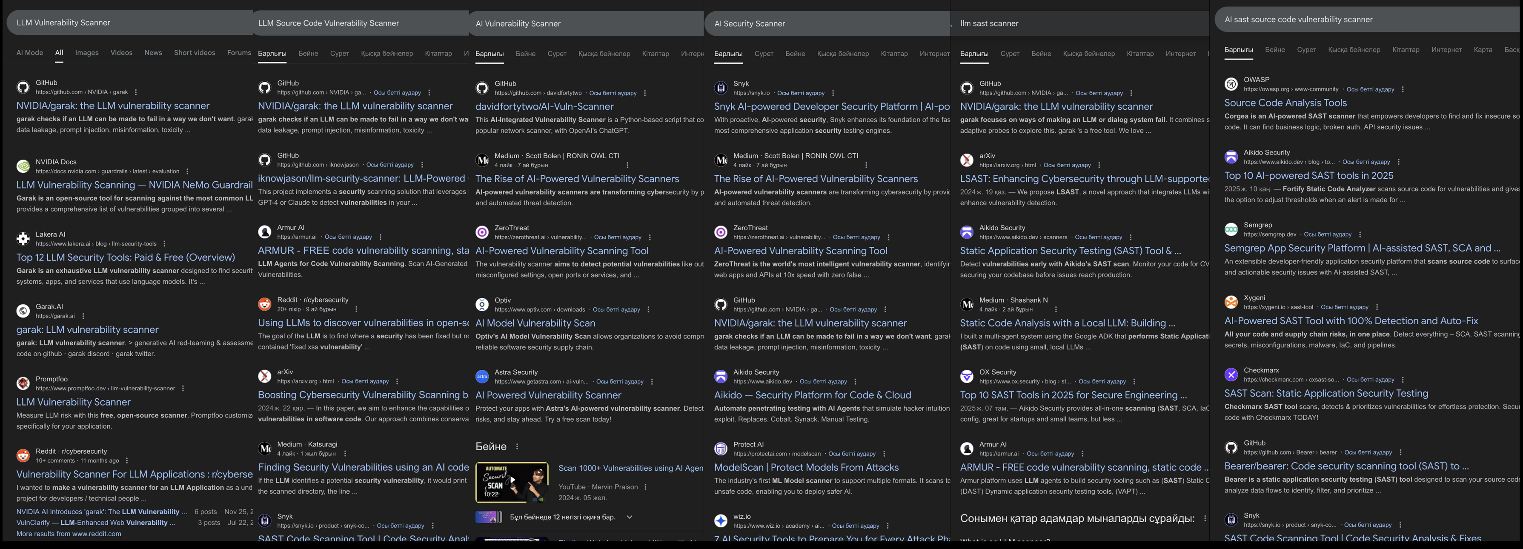Click the Xygeni site favicon

[x=1231, y=302]
